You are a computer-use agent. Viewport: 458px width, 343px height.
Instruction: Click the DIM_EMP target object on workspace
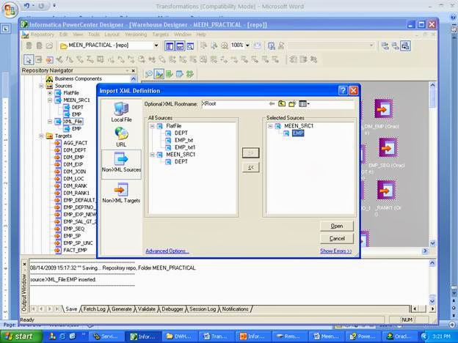click(384, 109)
